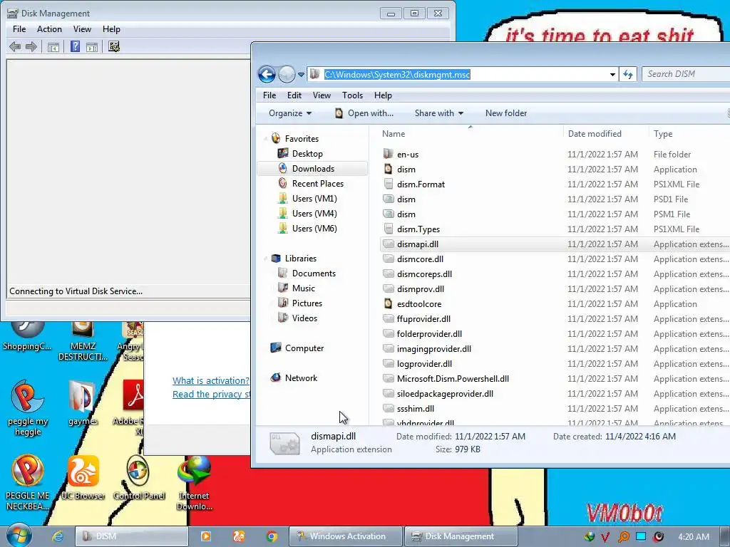Open Users (VM4) shortcut
The image size is (730, 547).
[314, 213]
